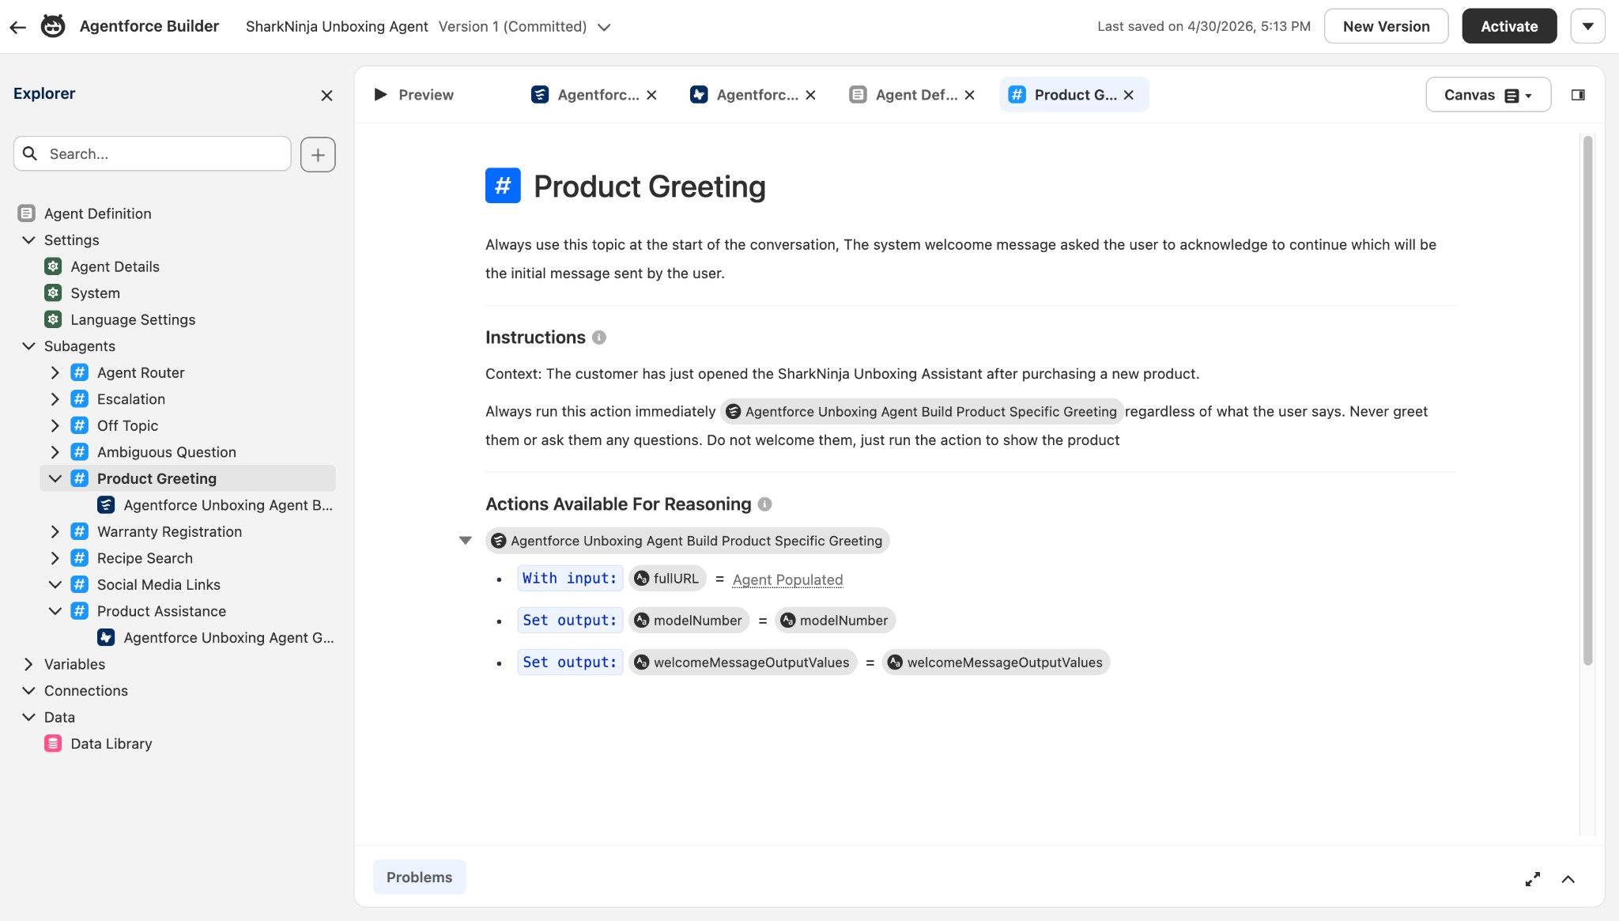Expand the Off Topic subagent
1619x921 pixels.
[x=55, y=425]
